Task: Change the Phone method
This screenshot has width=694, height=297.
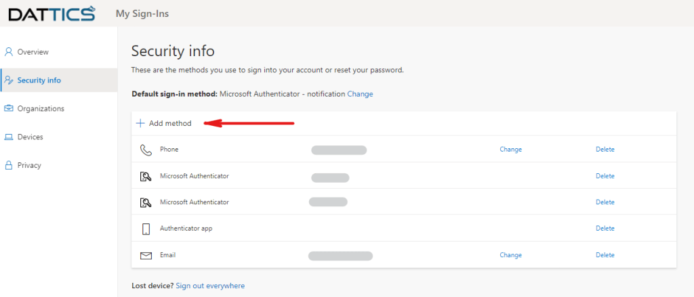Action: 510,150
